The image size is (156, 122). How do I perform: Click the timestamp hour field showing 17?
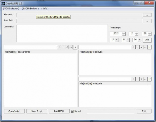(x=112, y=40)
